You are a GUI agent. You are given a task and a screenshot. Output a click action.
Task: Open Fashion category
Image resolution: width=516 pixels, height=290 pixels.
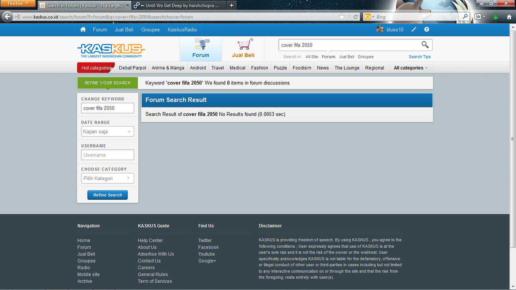[260, 68]
